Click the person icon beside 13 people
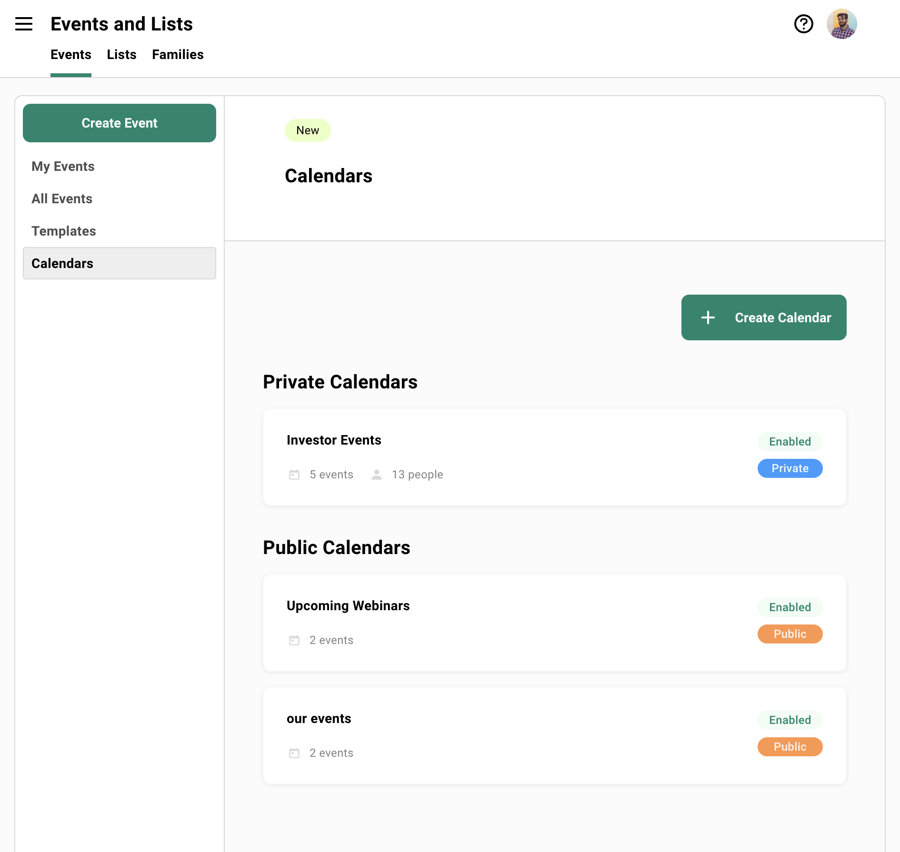This screenshot has width=900, height=852. [376, 474]
